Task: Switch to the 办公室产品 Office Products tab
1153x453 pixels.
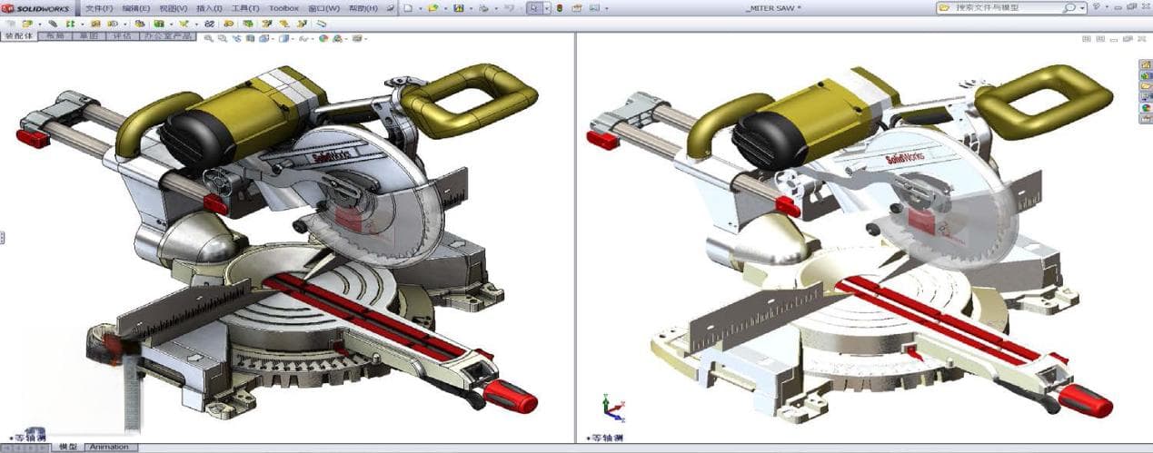Action: [x=167, y=37]
